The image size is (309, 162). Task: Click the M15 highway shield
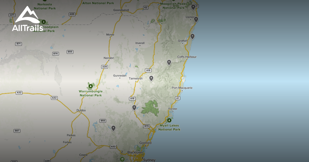click(147, 126)
